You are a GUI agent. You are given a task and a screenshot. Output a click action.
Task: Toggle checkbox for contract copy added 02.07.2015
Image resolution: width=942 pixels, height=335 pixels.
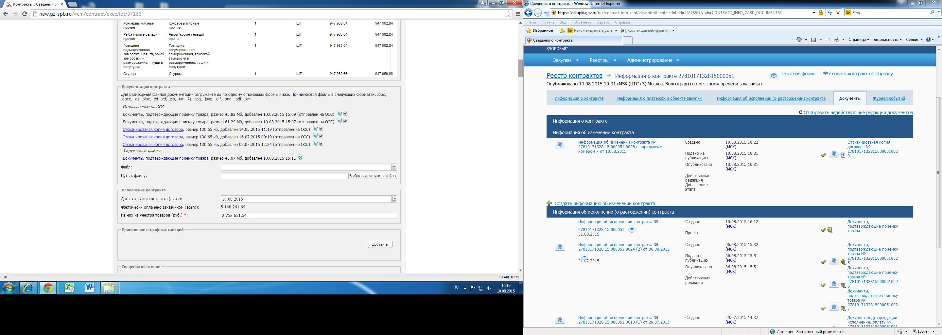[x=321, y=144]
